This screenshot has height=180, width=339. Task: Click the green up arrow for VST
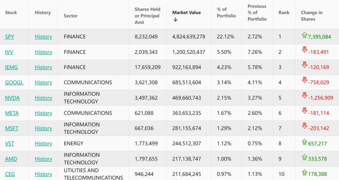(304, 142)
